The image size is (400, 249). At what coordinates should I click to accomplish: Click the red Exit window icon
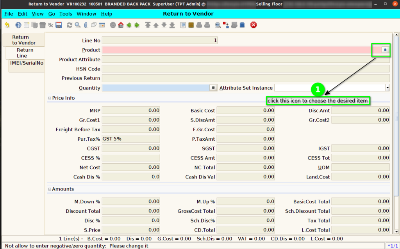click(253, 25)
